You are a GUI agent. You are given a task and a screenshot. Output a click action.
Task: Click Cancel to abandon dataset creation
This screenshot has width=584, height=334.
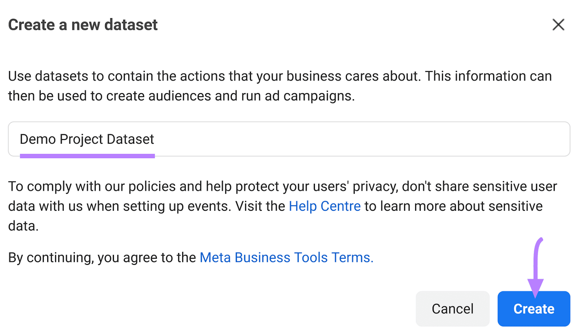(452, 308)
